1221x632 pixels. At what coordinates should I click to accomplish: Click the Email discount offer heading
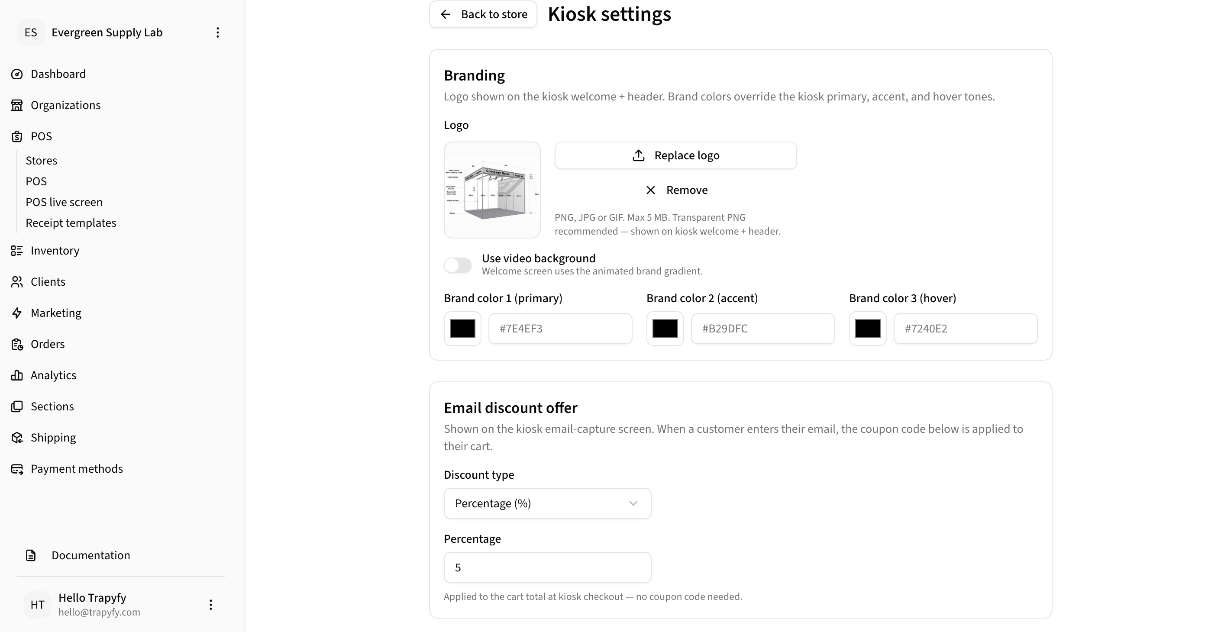pos(510,408)
